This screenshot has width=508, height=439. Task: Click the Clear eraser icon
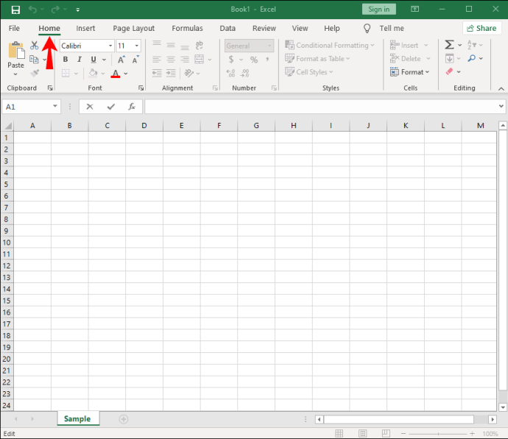[449, 71]
